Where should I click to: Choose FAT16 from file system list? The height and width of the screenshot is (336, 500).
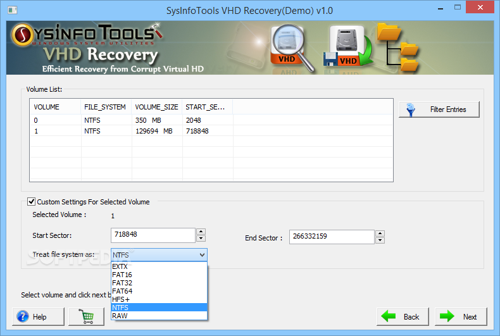(x=159, y=275)
